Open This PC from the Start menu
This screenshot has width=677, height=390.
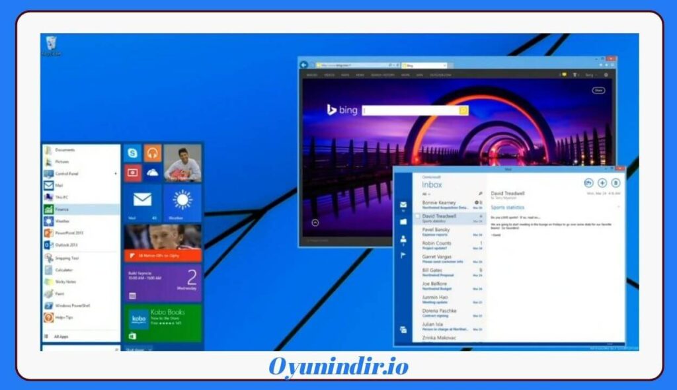[x=81, y=198]
